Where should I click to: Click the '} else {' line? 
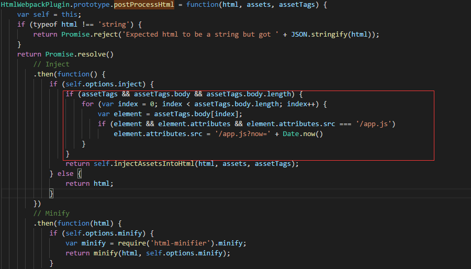click(65, 174)
